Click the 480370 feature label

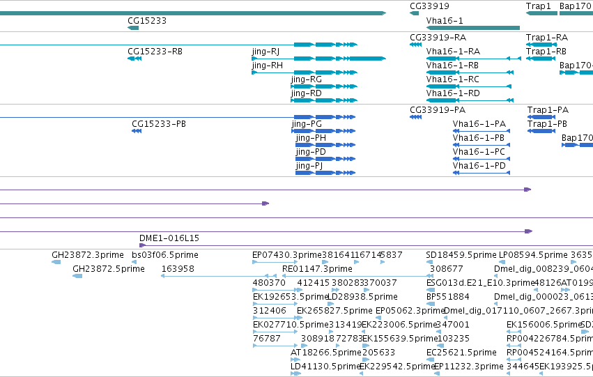click(269, 283)
